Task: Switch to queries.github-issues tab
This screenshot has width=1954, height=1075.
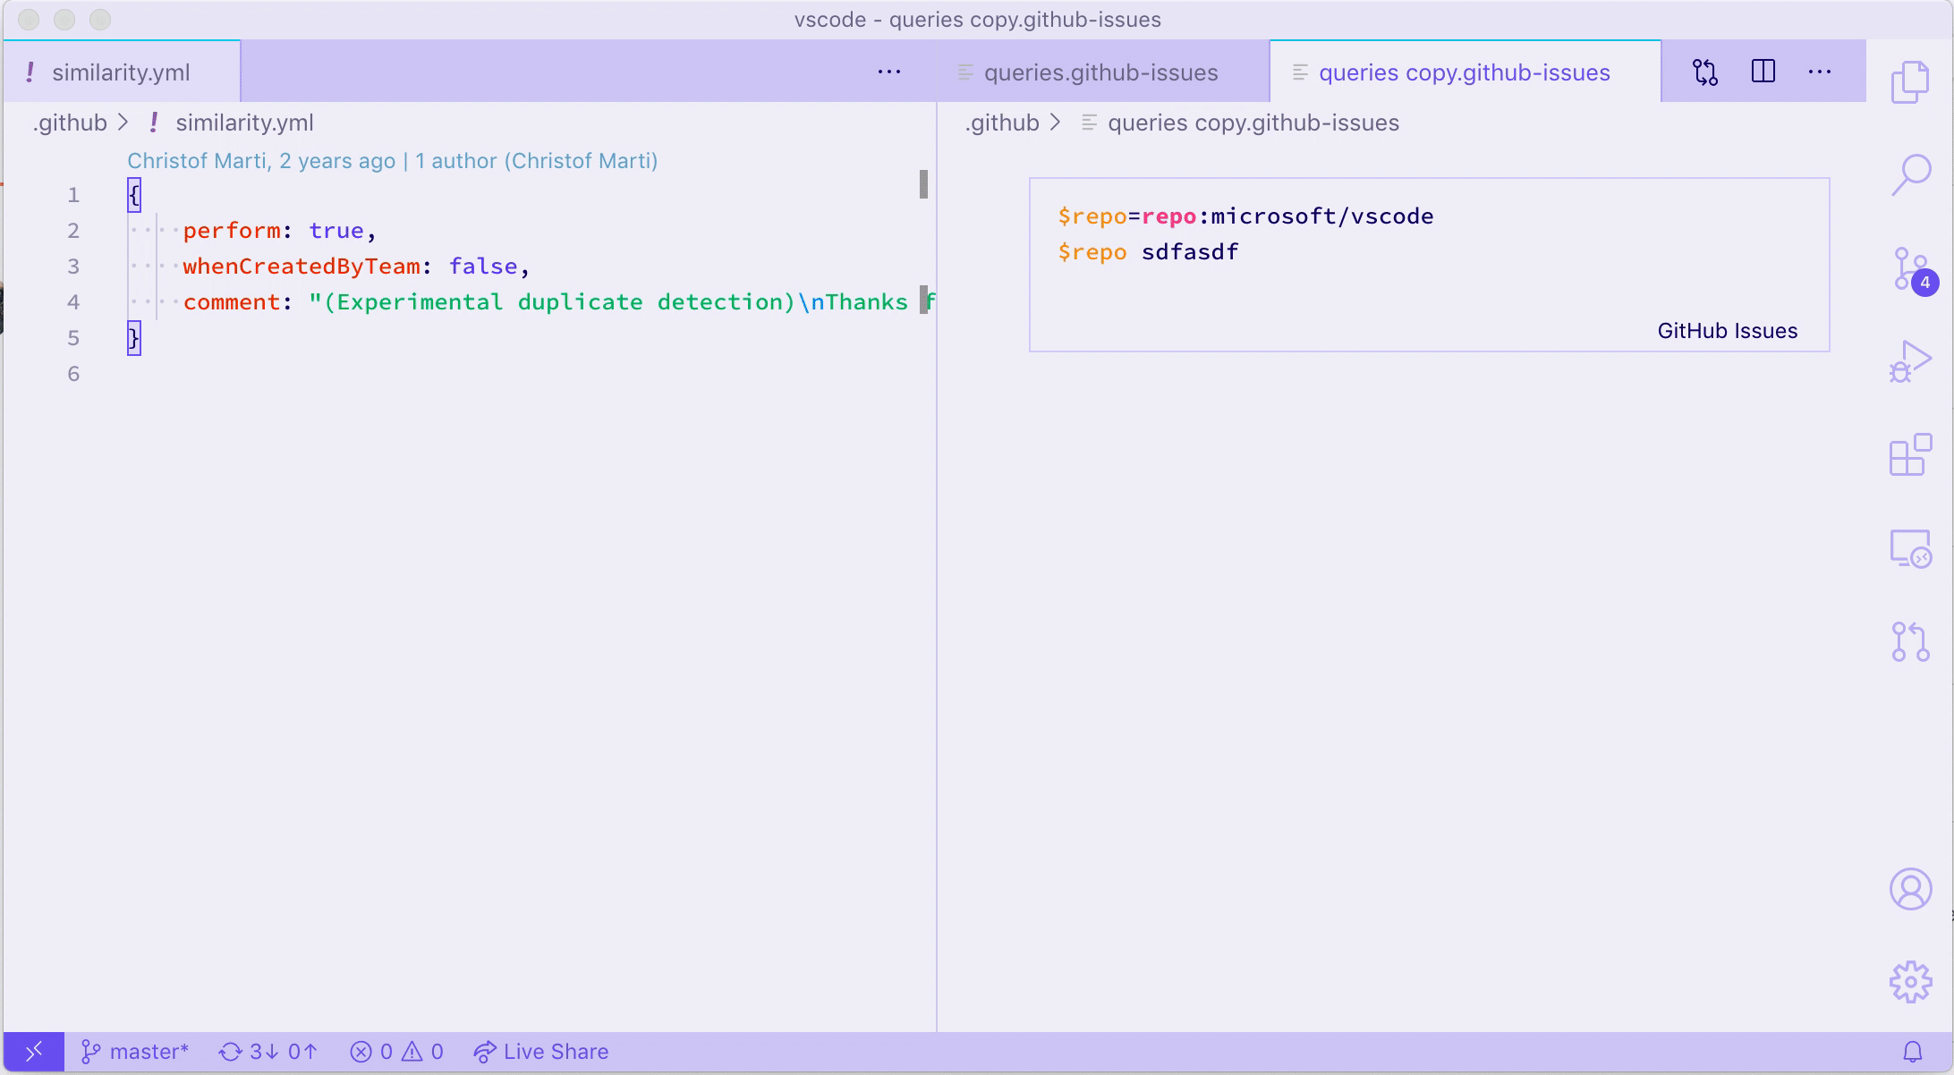Action: pos(1100,72)
